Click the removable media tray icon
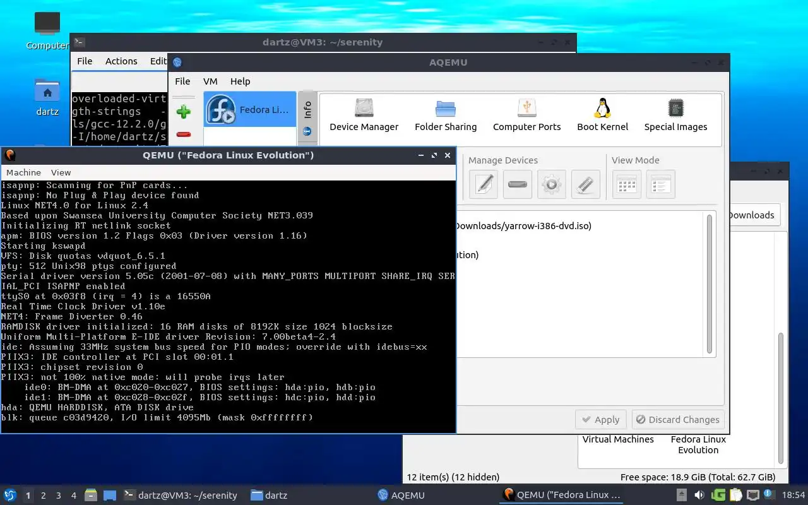 (682, 495)
